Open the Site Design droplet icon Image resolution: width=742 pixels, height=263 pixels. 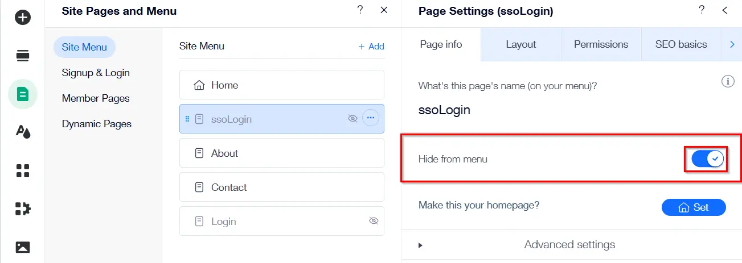point(23,132)
